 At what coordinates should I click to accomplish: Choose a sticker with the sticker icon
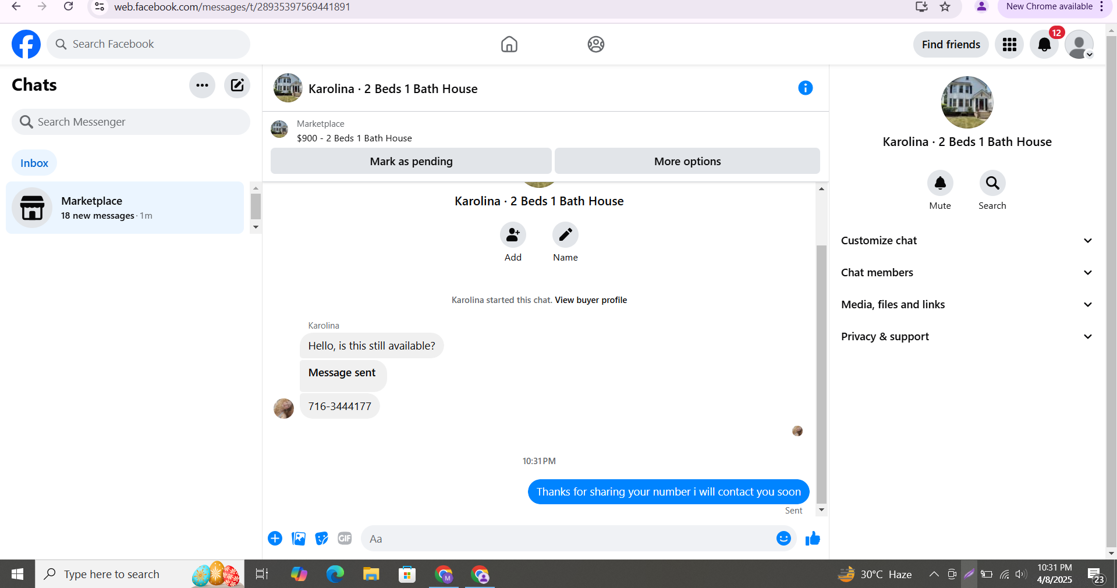pos(321,539)
